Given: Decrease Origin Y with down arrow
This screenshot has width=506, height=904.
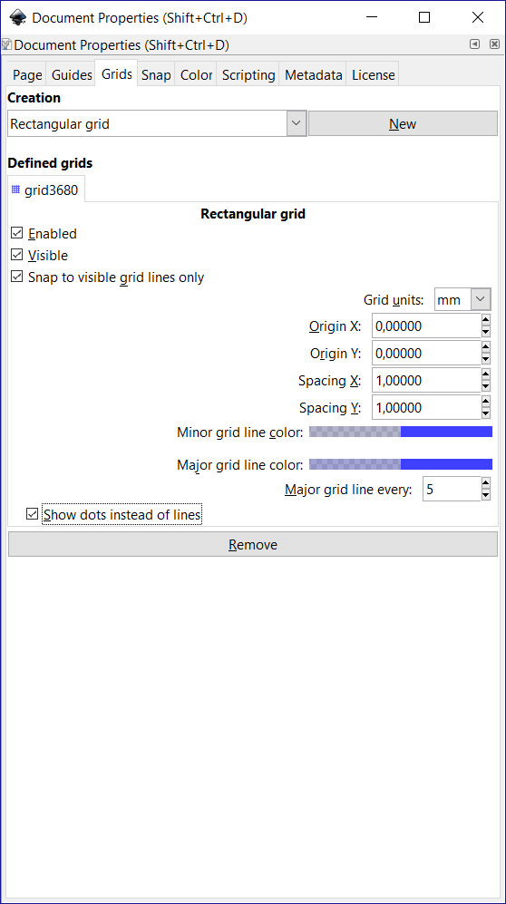Looking at the screenshot, I should [x=486, y=359].
